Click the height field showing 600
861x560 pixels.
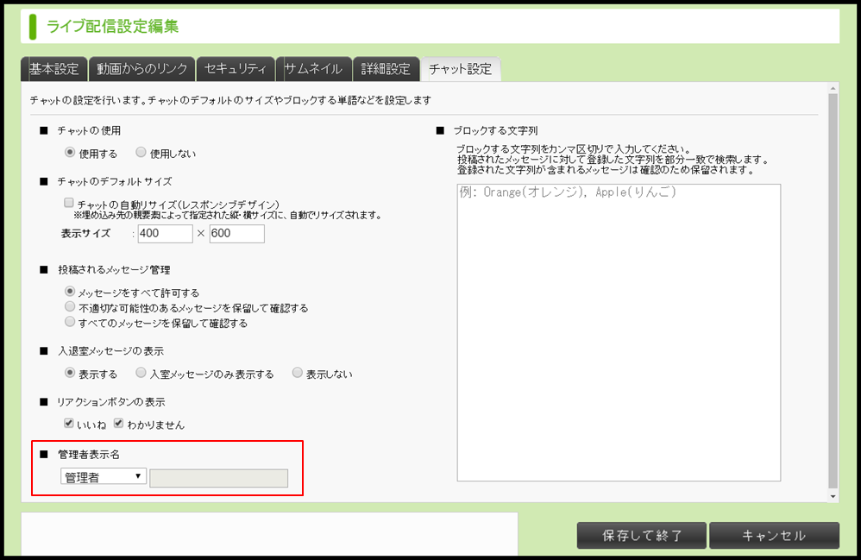point(236,233)
